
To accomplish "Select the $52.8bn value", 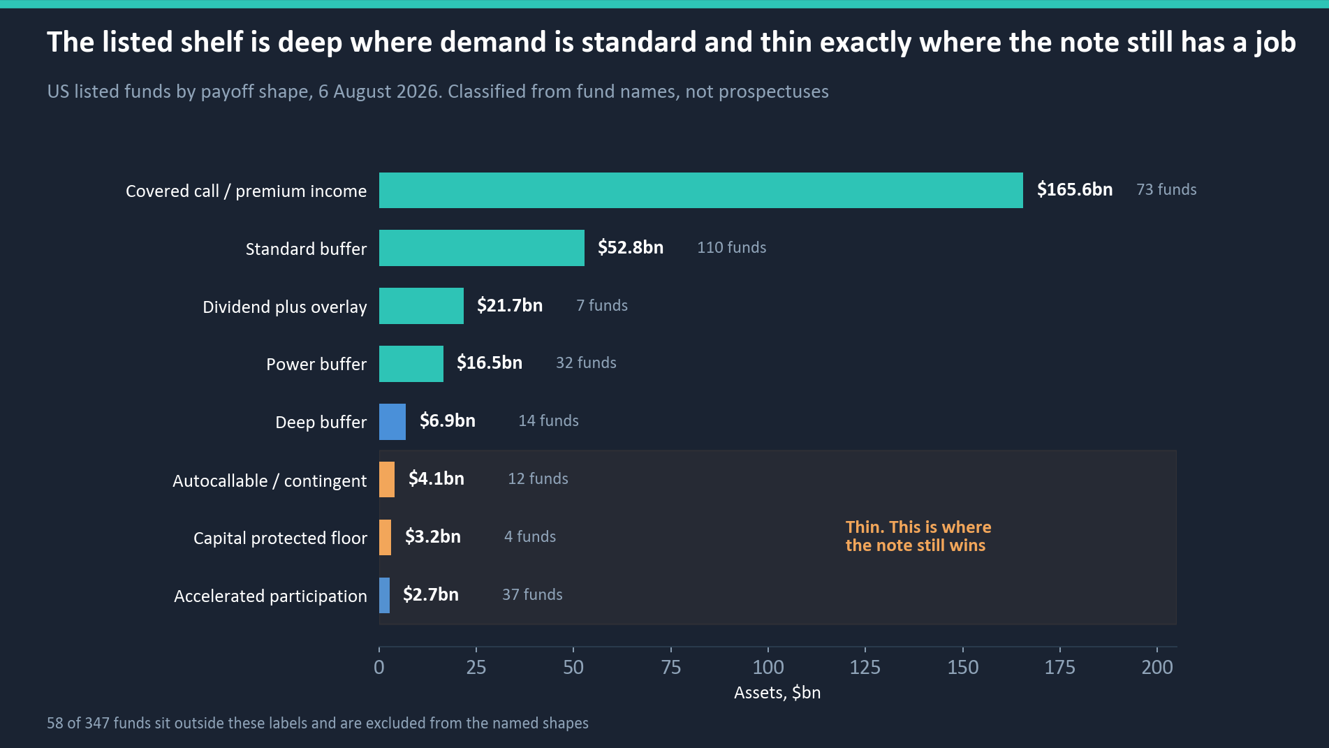I will (631, 247).
